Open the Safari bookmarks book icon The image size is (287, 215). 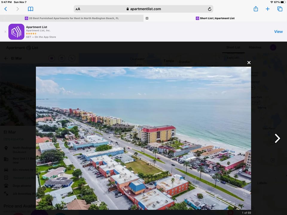30,9
